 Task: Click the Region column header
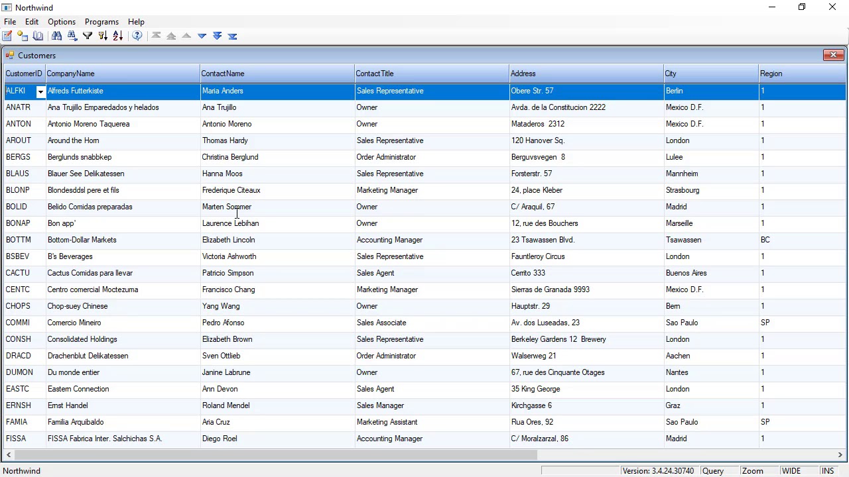tap(802, 74)
